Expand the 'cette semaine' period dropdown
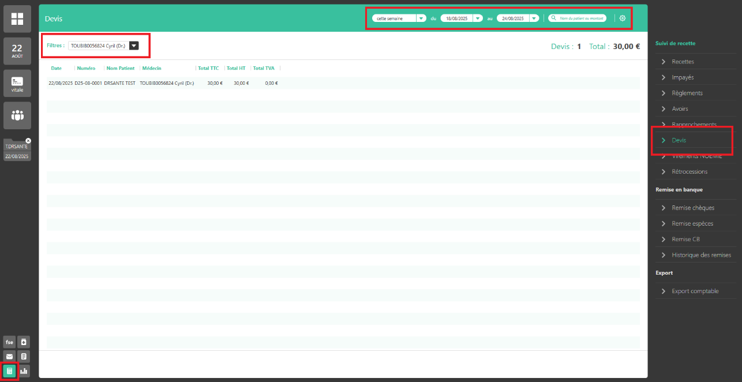742x382 pixels. click(x=421, y=18)
